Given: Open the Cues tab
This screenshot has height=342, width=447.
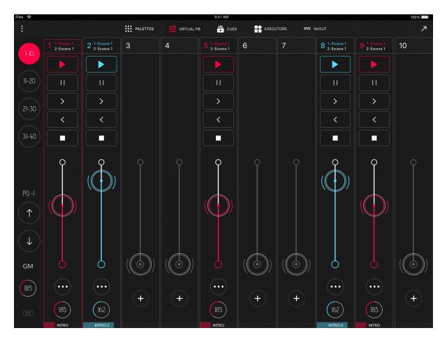Looking at the screenshot, I should pos(227,29).
